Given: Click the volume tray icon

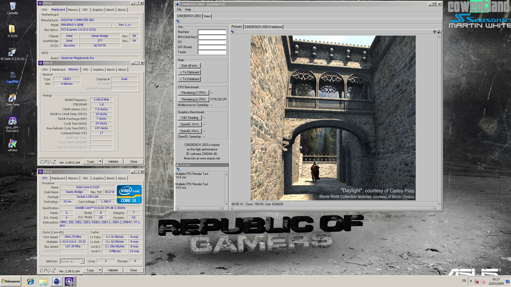Looking at the screenshot, I should 483,281.
